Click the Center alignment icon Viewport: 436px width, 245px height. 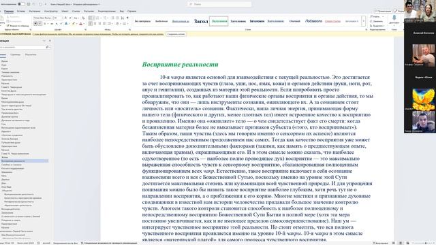(95, 24)
